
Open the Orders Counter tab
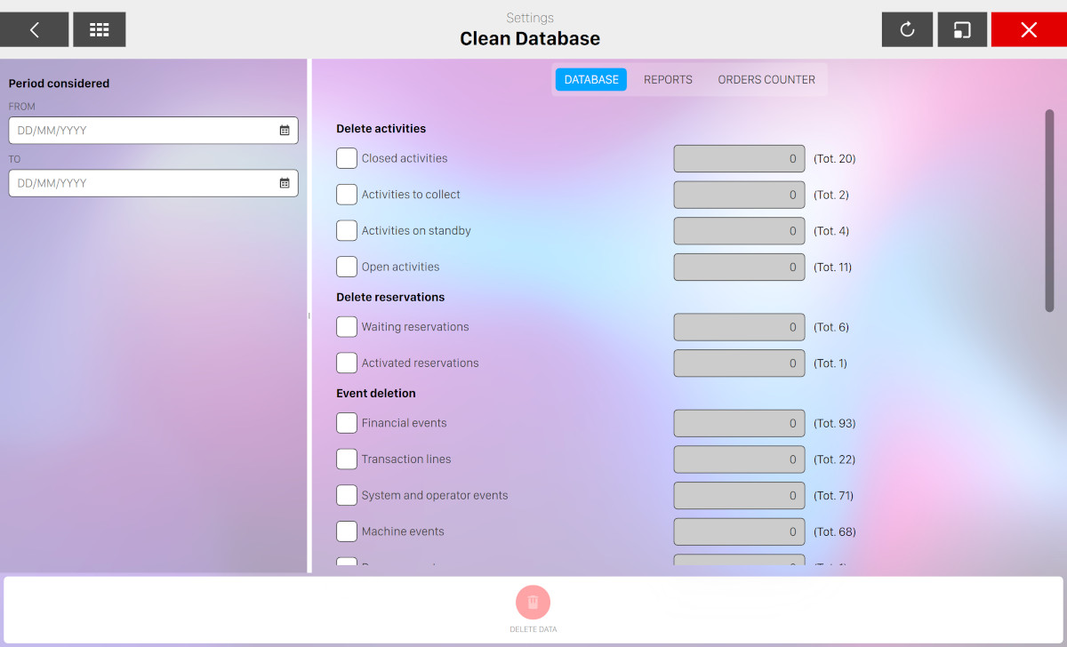766,80
